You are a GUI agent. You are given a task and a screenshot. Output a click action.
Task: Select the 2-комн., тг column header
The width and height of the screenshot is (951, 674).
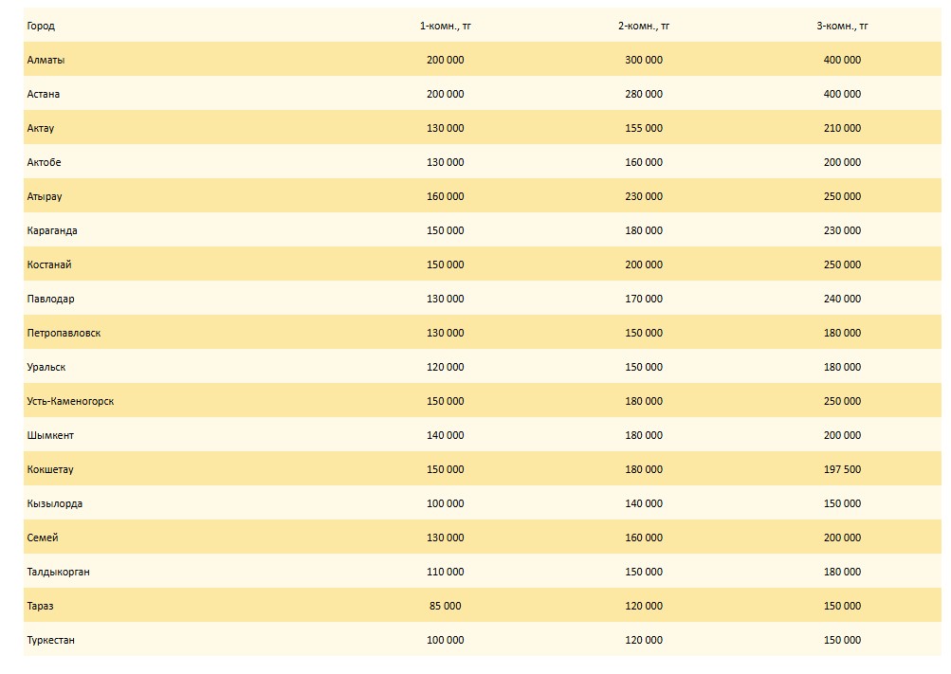point(644,26)
